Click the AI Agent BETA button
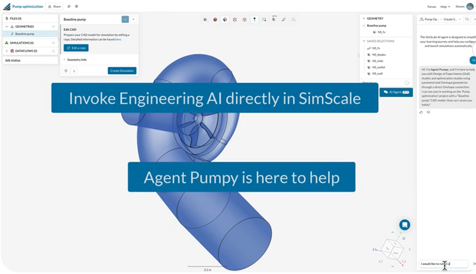This screenshot has height=274, width=476. pyautogui.click(x=396, y=92)
